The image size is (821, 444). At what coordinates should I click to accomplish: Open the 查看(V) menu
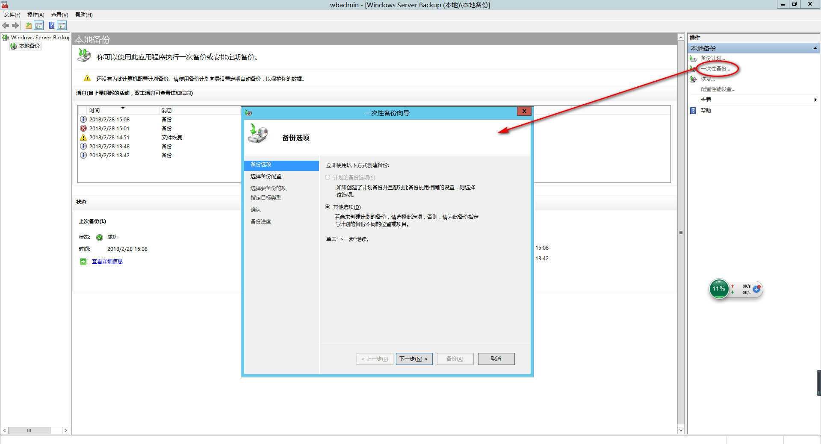(x=60, y=15)
